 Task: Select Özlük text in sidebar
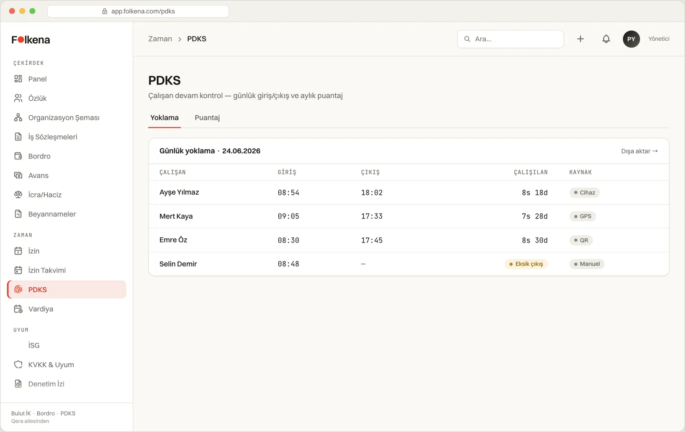tap(38, 98)
